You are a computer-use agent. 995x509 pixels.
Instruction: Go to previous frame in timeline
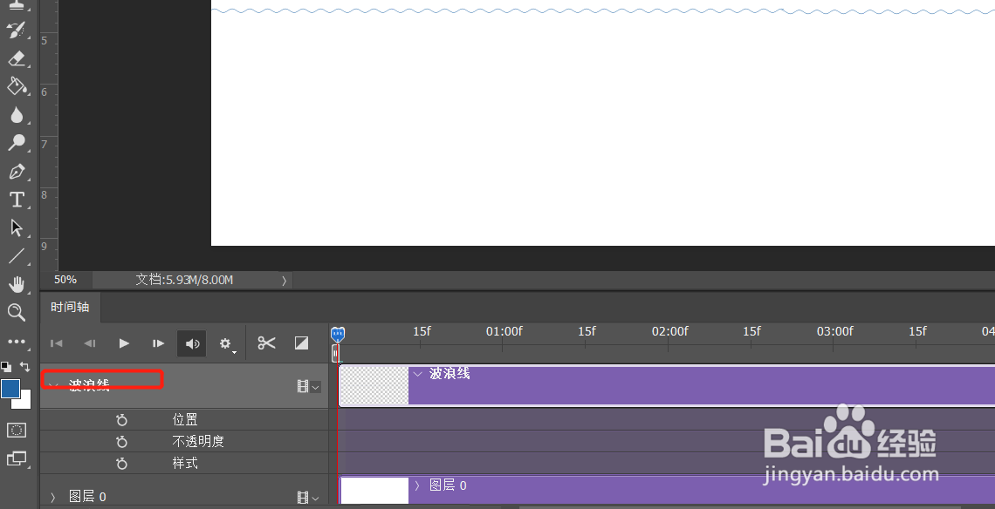[x=90, y=343]
